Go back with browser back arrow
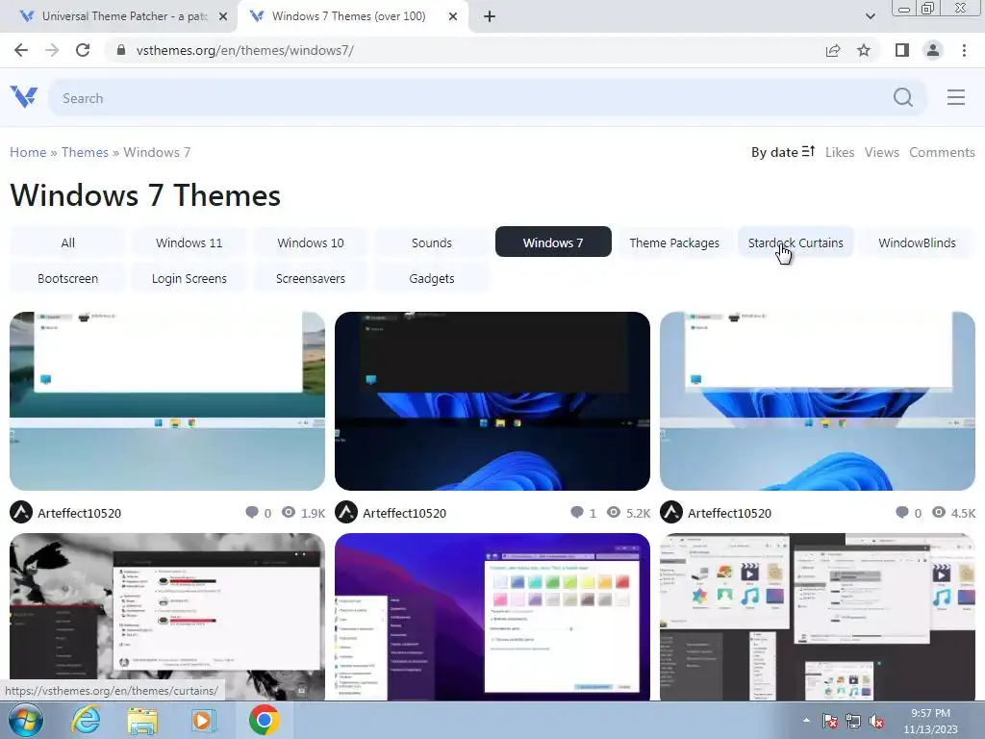This screenshot has width=985, height=739. pos(21,50)
